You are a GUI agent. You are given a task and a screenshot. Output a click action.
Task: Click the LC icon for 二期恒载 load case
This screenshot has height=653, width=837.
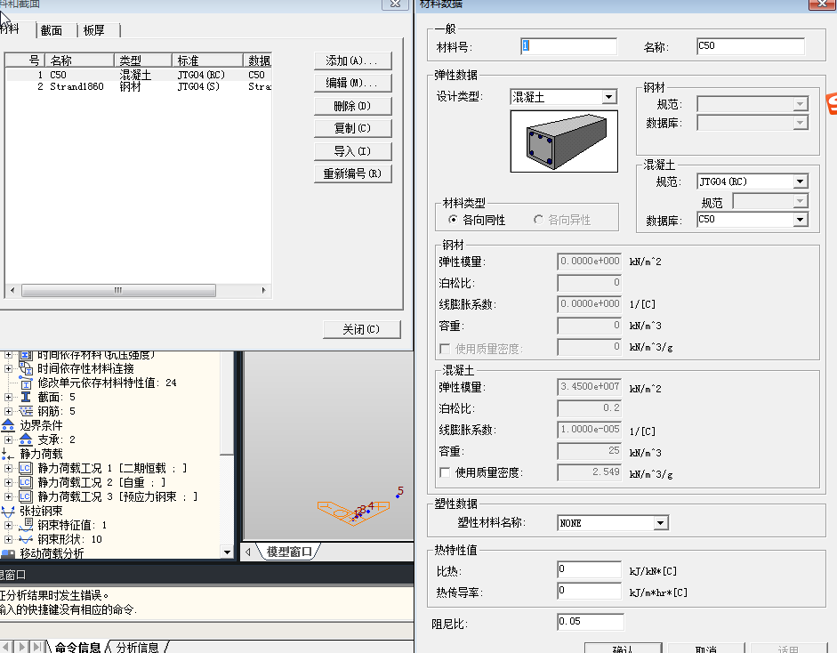coord(26,468)
